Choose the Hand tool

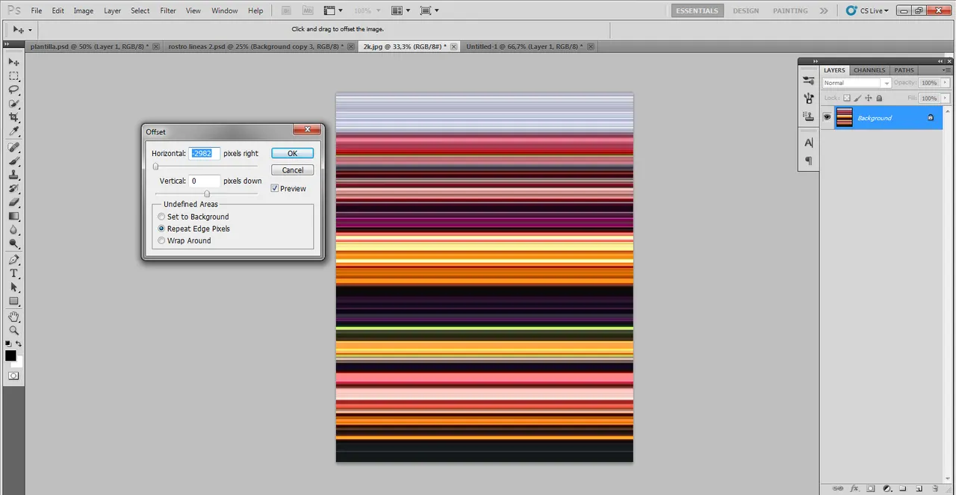tap(13, 316)
